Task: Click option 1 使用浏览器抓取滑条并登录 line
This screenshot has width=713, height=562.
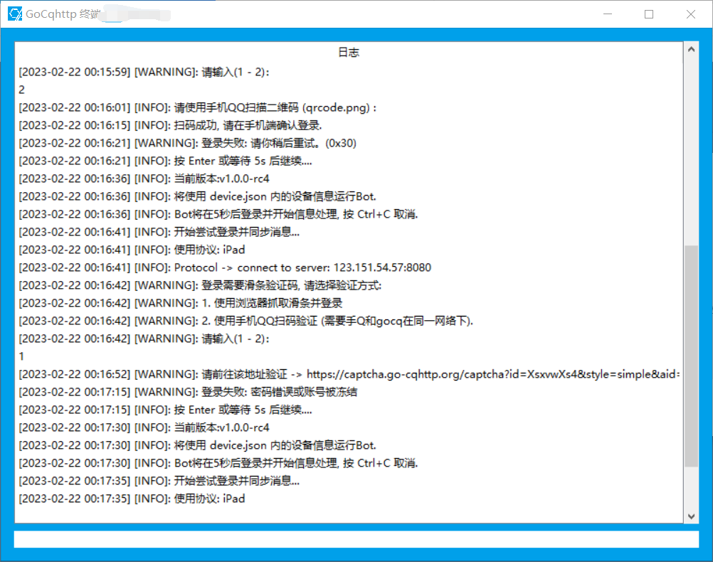Action: [x=269, y=303]
